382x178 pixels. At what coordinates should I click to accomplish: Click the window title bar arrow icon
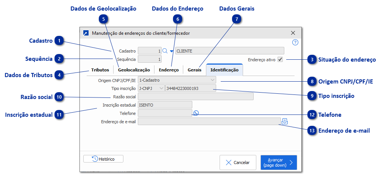coord(86,33)
